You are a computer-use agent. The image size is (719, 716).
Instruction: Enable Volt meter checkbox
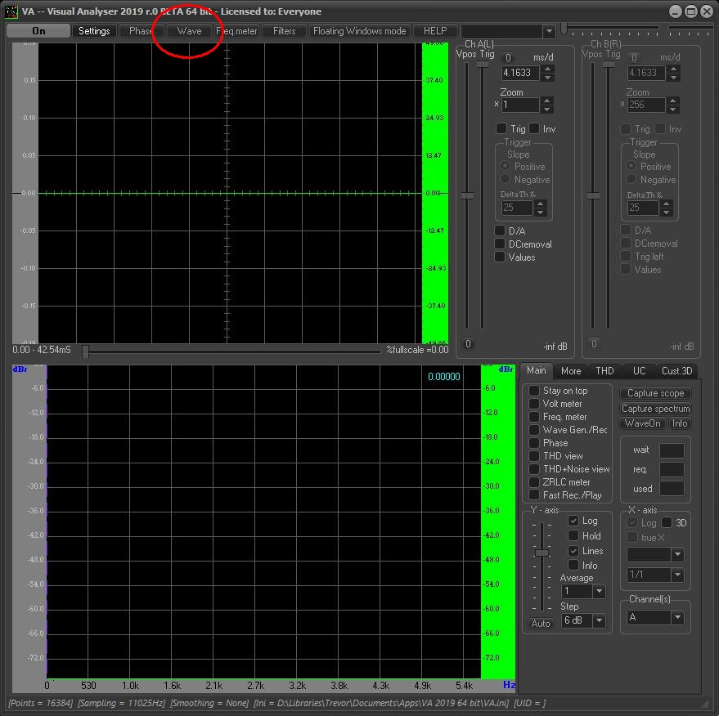click(534, 404)
